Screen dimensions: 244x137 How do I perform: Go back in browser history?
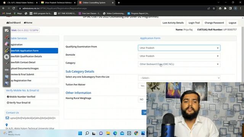3,8
